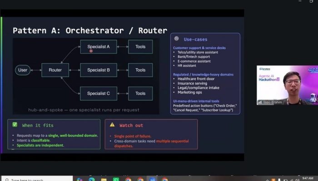This screenshot has height=181, width=318.
Task: Click the warning triangle beside Watch out
Action: coord(112,125)
